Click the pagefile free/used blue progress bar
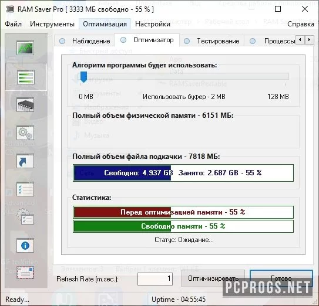Viewport: 319px width, 306px height. pos(183,173)
